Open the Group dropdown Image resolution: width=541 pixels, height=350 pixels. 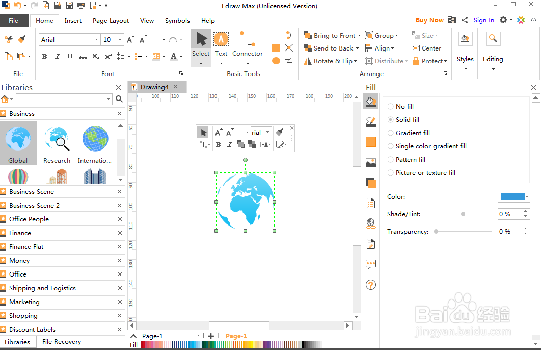pos(382,36)
